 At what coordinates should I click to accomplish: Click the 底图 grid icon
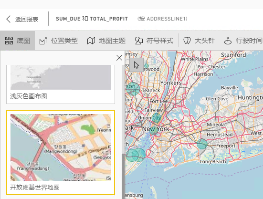[x=9, y=41]
